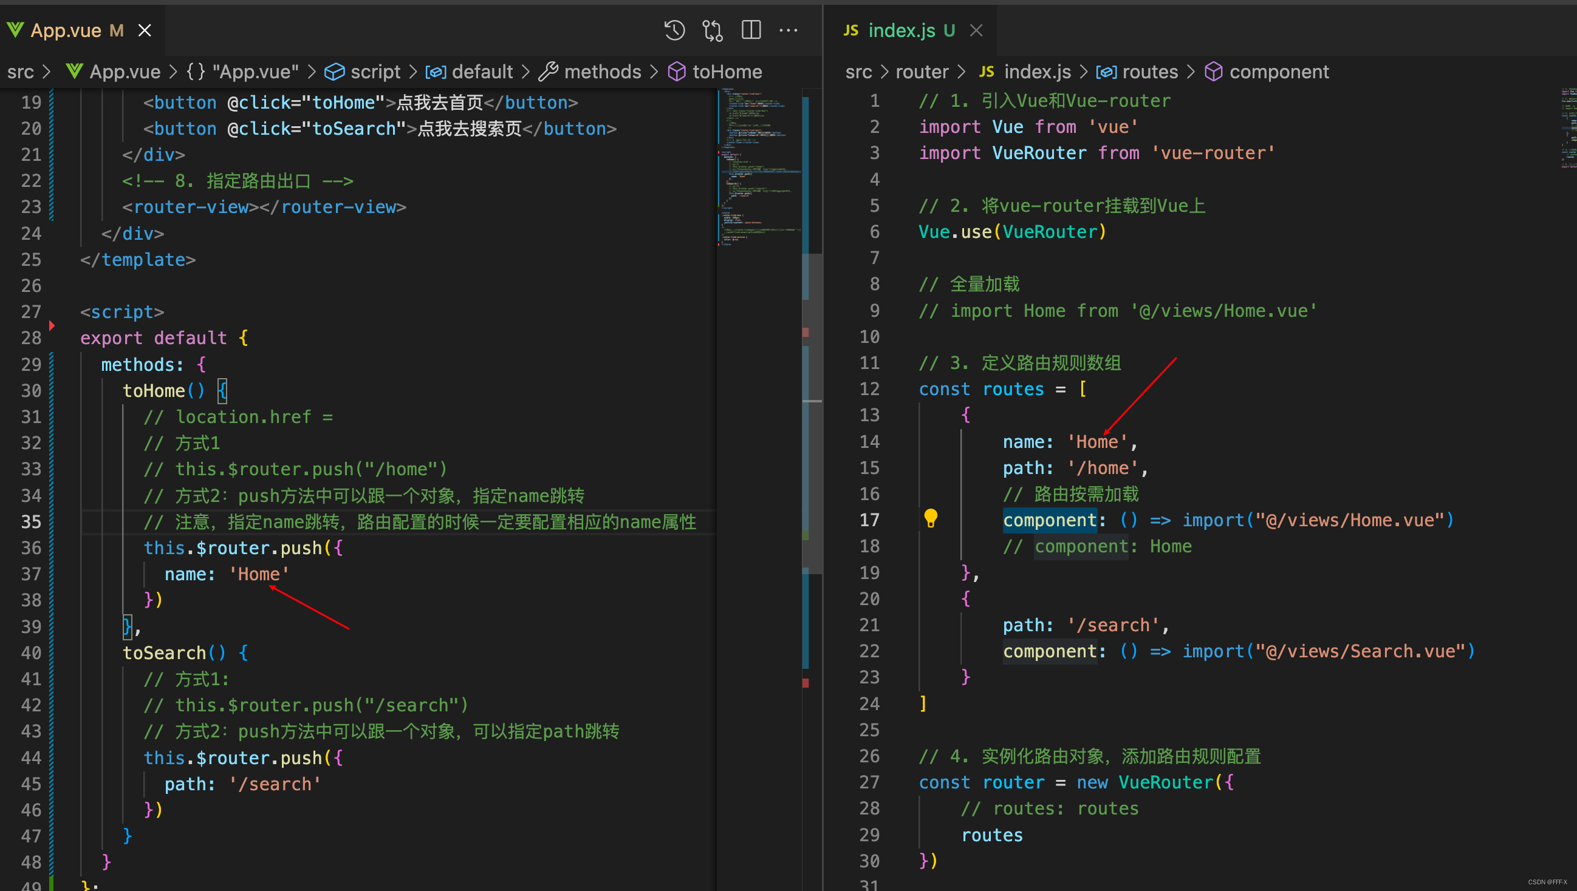Click the Vue icon on the App.vue tab
The image size is (1577, 891).
(x=15, y=30)
